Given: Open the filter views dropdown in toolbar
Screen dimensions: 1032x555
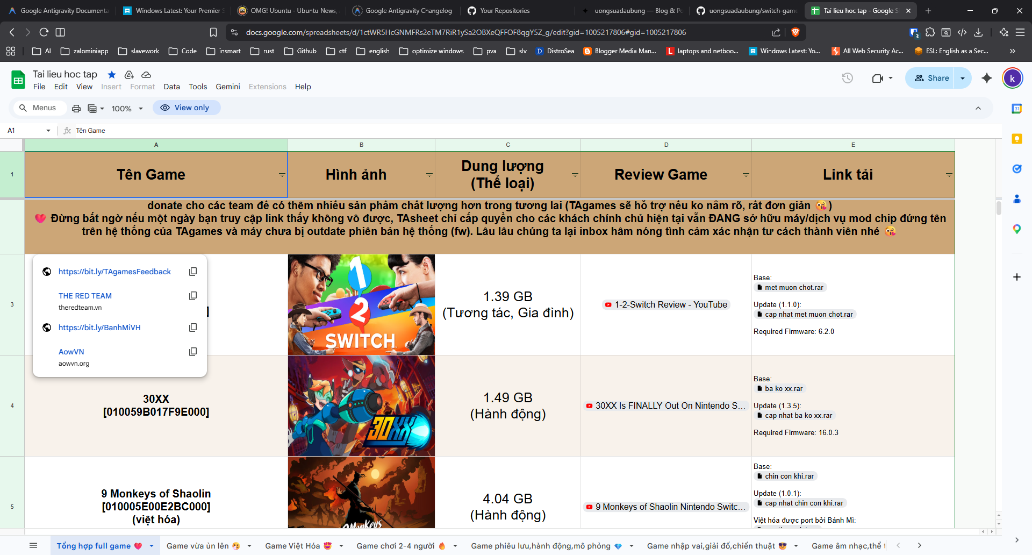Looking at the screenshot, I should (96, 108).
